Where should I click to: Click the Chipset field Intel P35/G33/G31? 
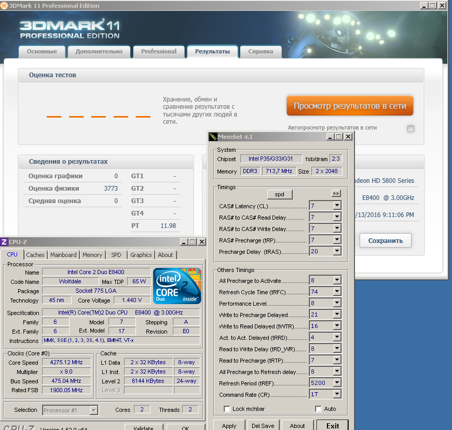pyautogui.click(x=271, y=159)
